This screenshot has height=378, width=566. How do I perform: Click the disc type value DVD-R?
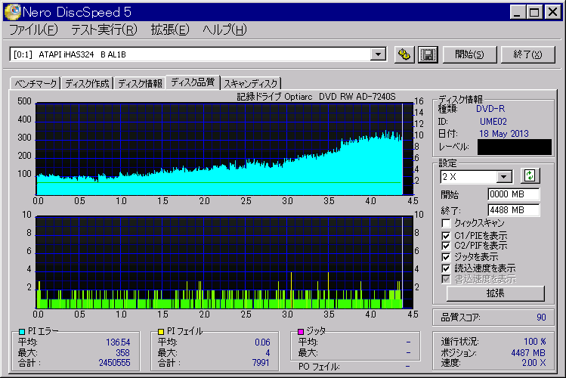(490, 109)
